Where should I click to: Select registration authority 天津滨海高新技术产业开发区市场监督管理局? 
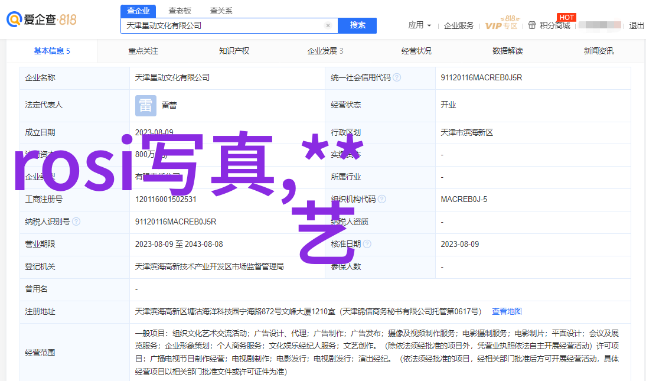209,267
